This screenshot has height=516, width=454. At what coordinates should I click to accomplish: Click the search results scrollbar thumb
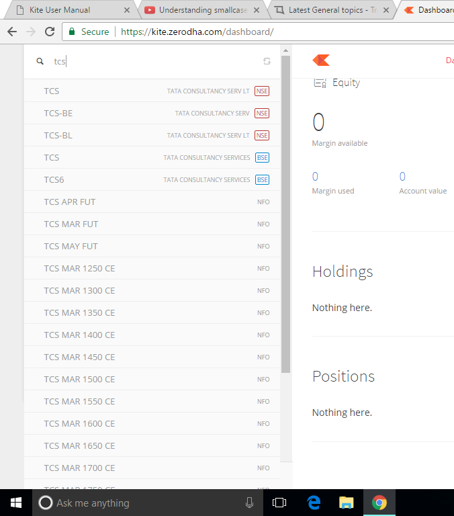pos(285,214)
